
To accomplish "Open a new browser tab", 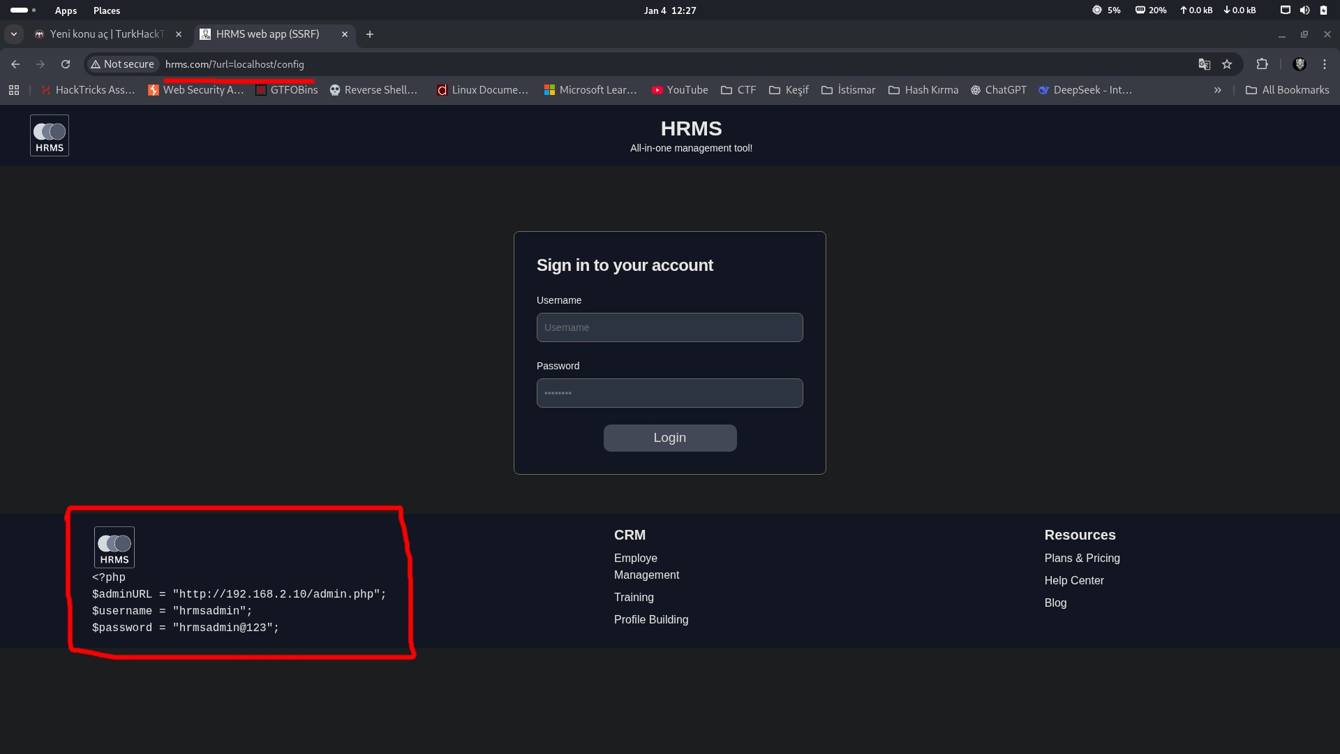I will [370, 34].
